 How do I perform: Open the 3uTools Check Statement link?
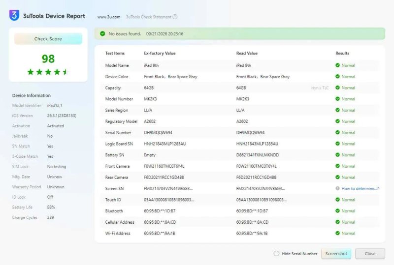(149, 17)
